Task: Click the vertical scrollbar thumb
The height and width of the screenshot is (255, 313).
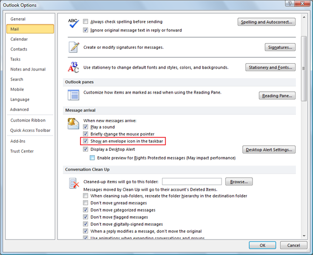Action: (304, 69)
